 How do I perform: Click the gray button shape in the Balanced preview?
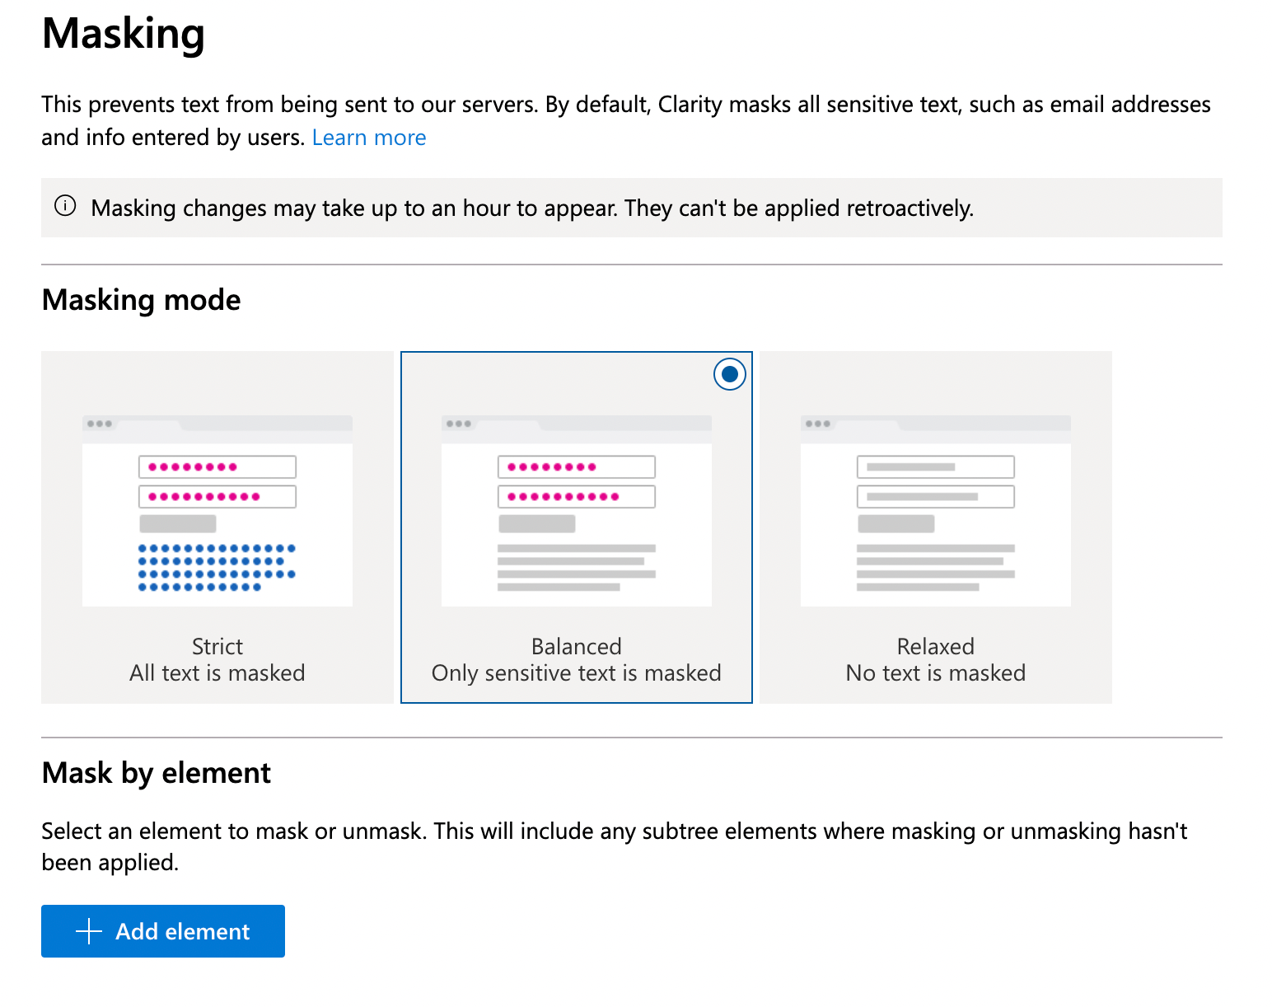click(x=537, y=523)
